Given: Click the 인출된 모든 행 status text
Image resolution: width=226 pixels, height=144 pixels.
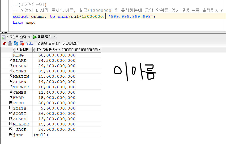Looking at the screenshot, I should point(58,43).
